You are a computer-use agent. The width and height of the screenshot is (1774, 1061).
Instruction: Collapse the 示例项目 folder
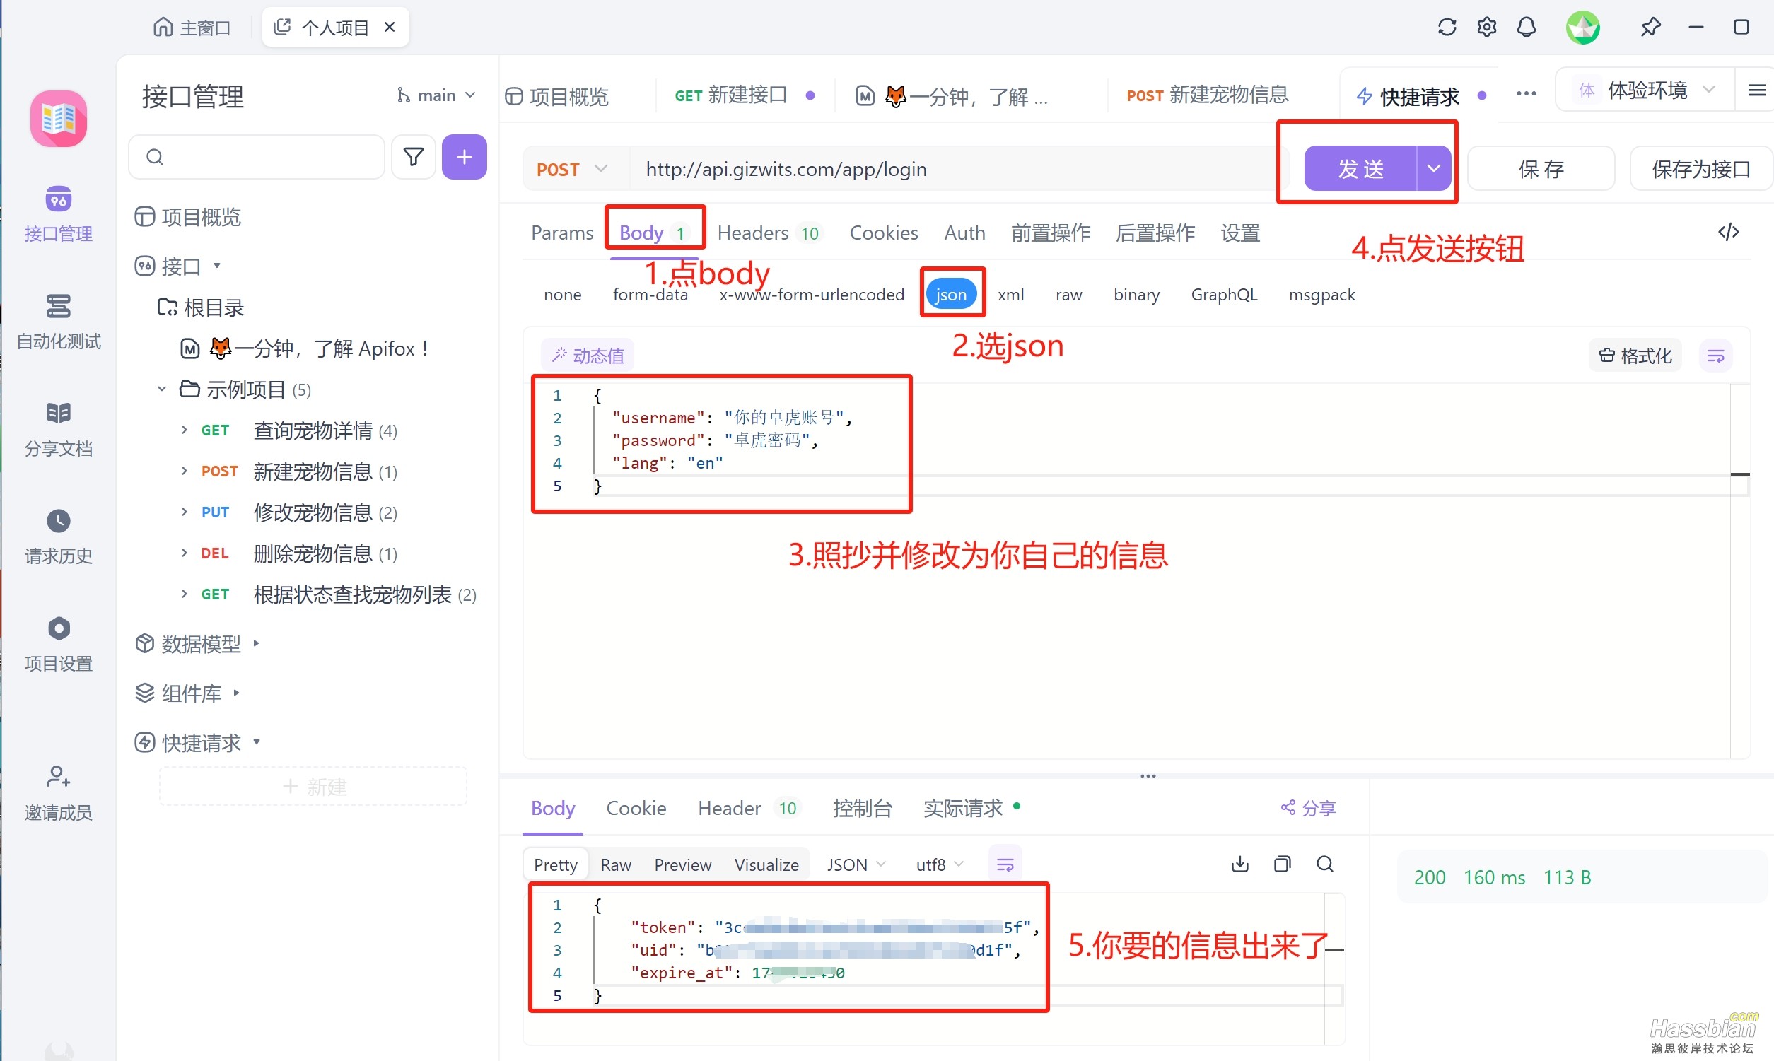click(x=162, y=389)
